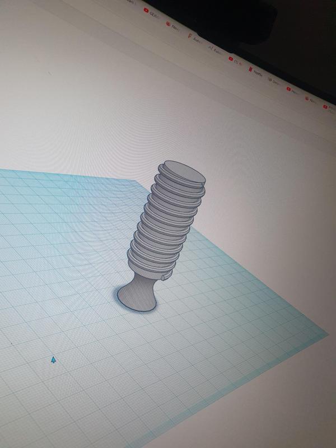
Task: Open the Fusi tab with the A icon
Action: tap(215, 50)
